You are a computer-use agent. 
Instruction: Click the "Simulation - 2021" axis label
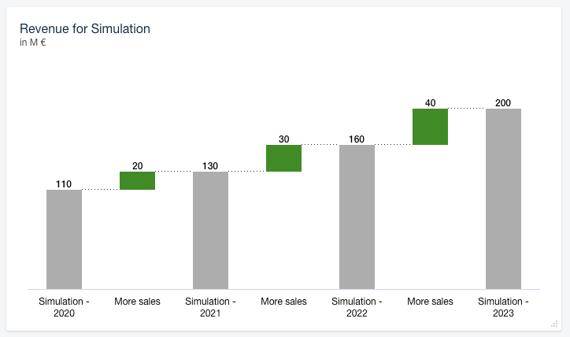pos(210,307)
